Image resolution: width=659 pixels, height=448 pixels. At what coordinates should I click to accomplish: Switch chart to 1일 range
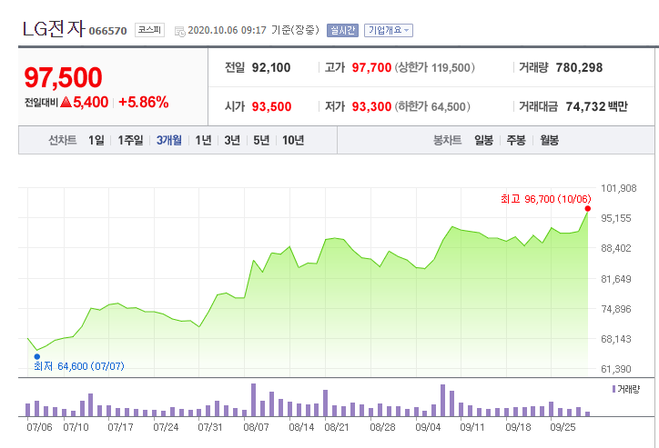click(x=96, y=141)
